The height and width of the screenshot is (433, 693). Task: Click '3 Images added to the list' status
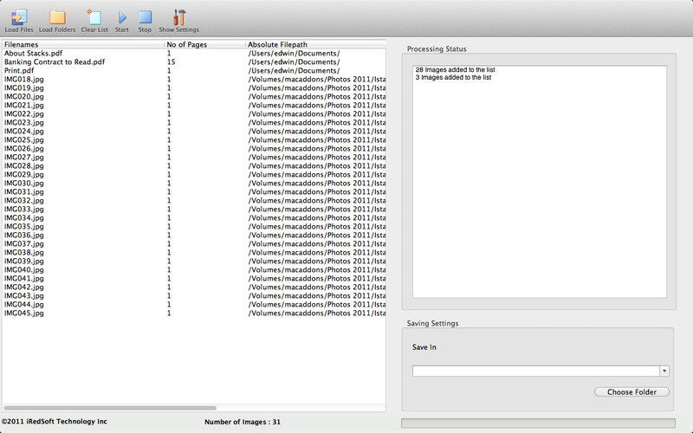click(x=453, y=77)
